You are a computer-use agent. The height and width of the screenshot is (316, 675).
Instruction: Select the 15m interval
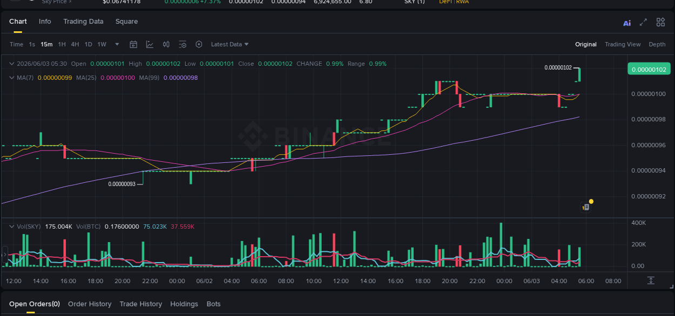click(46, 44)
